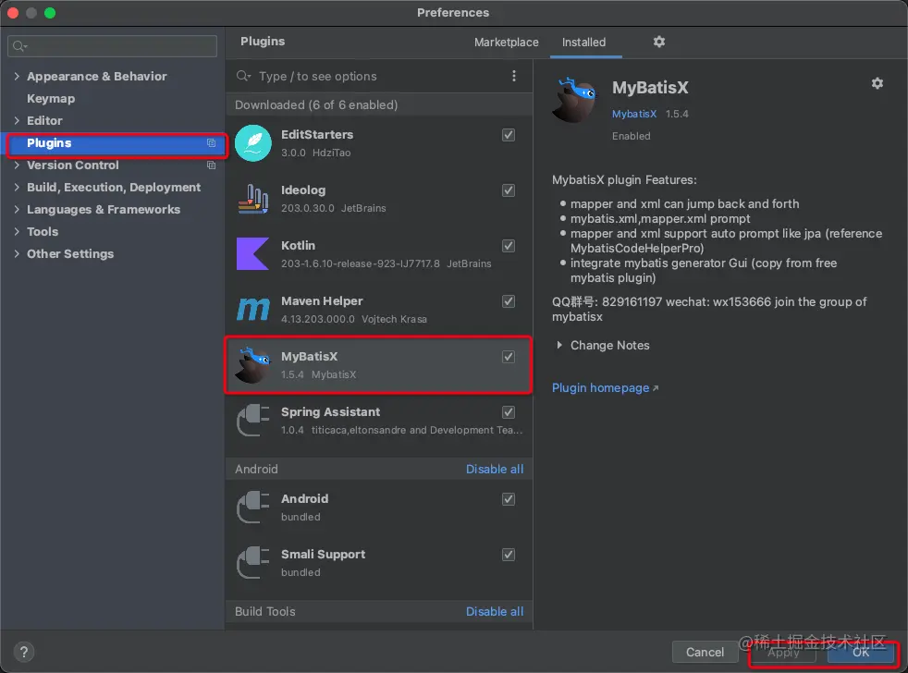Click the EditStarters plugin icon
This screenshot has width=908, height=673.
click(253, 143)
